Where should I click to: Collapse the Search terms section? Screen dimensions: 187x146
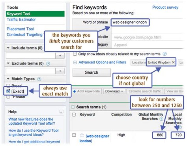point(73,107)
